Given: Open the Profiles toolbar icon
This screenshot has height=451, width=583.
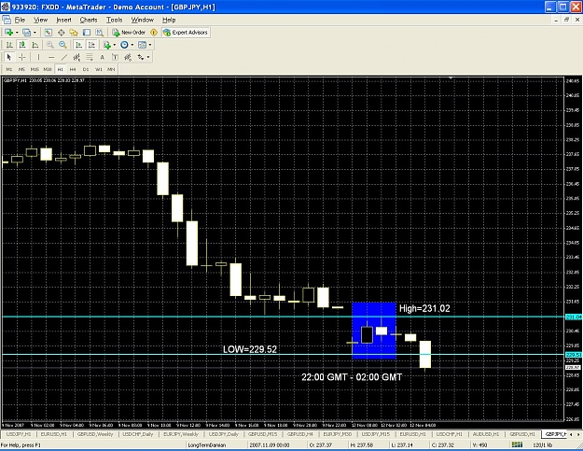Looking at the screenshot, I should point(26,33).
